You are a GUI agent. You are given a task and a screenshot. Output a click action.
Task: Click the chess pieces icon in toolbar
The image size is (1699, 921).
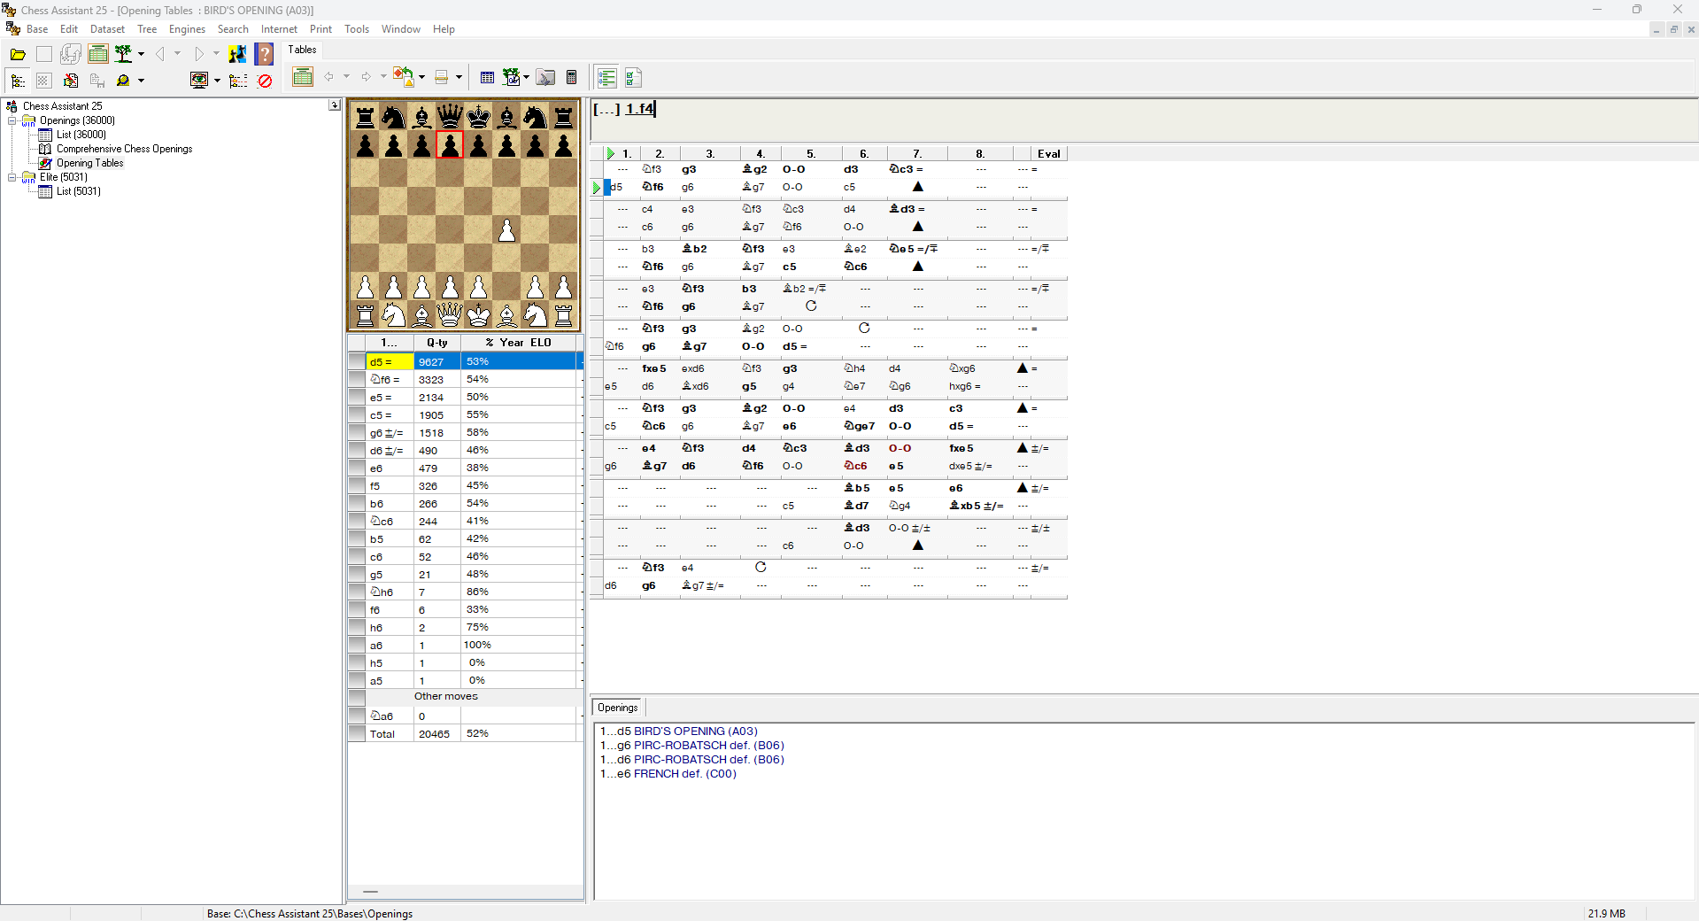(x=237, y=55)
